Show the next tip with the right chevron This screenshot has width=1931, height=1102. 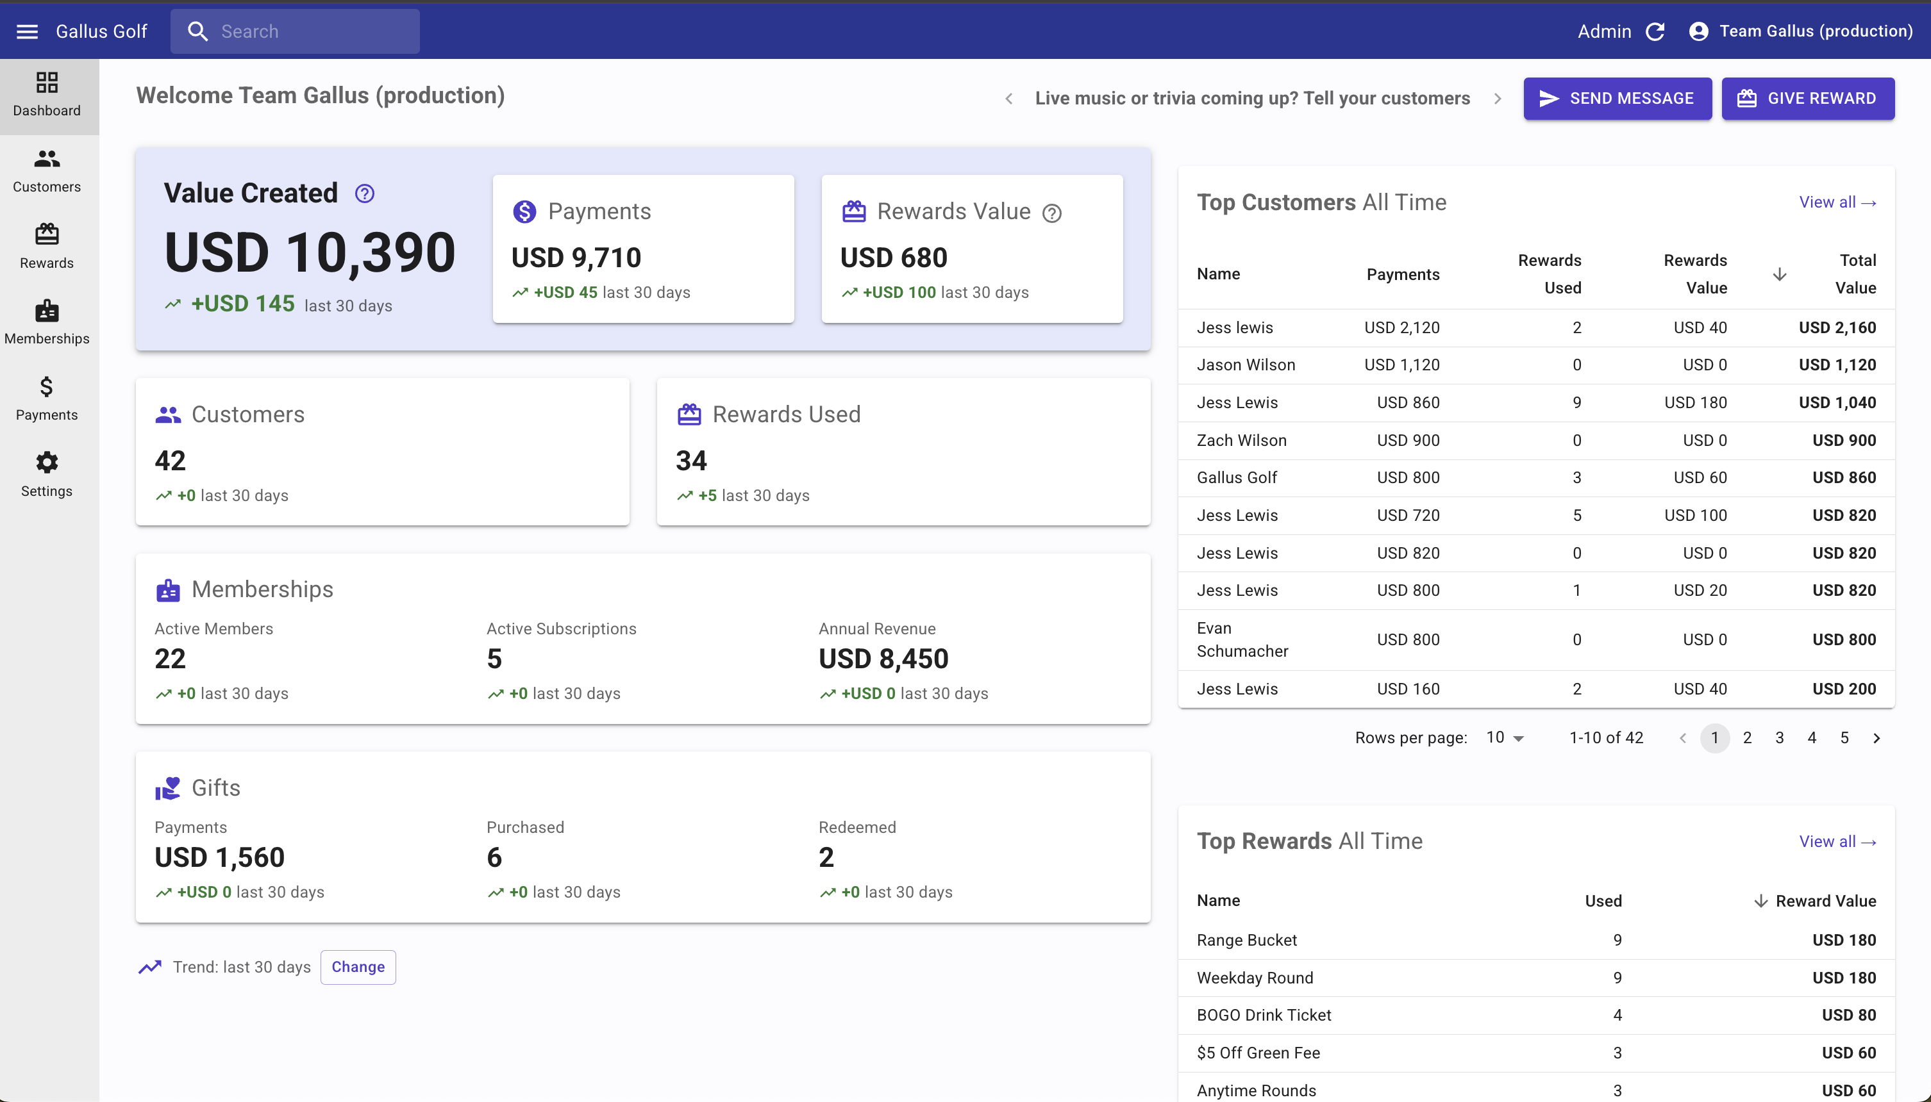[x=1497, y=99]
